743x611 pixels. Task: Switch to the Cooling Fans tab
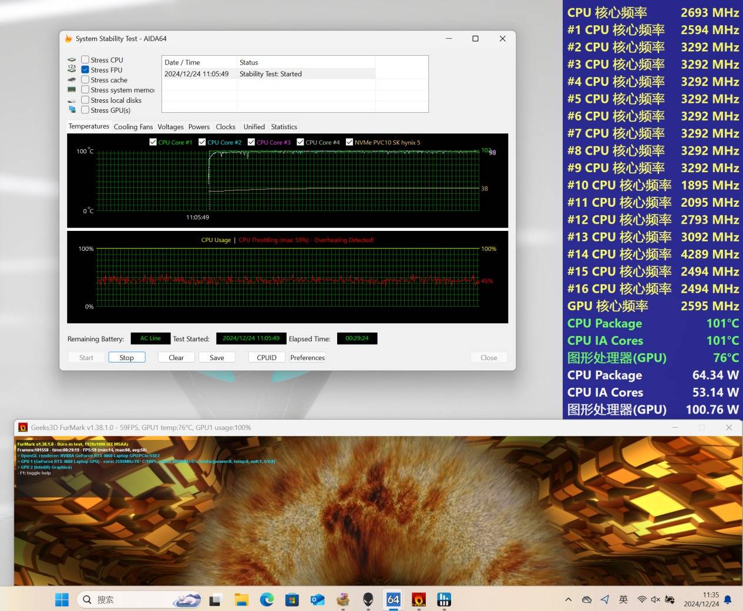coord(133,127)
